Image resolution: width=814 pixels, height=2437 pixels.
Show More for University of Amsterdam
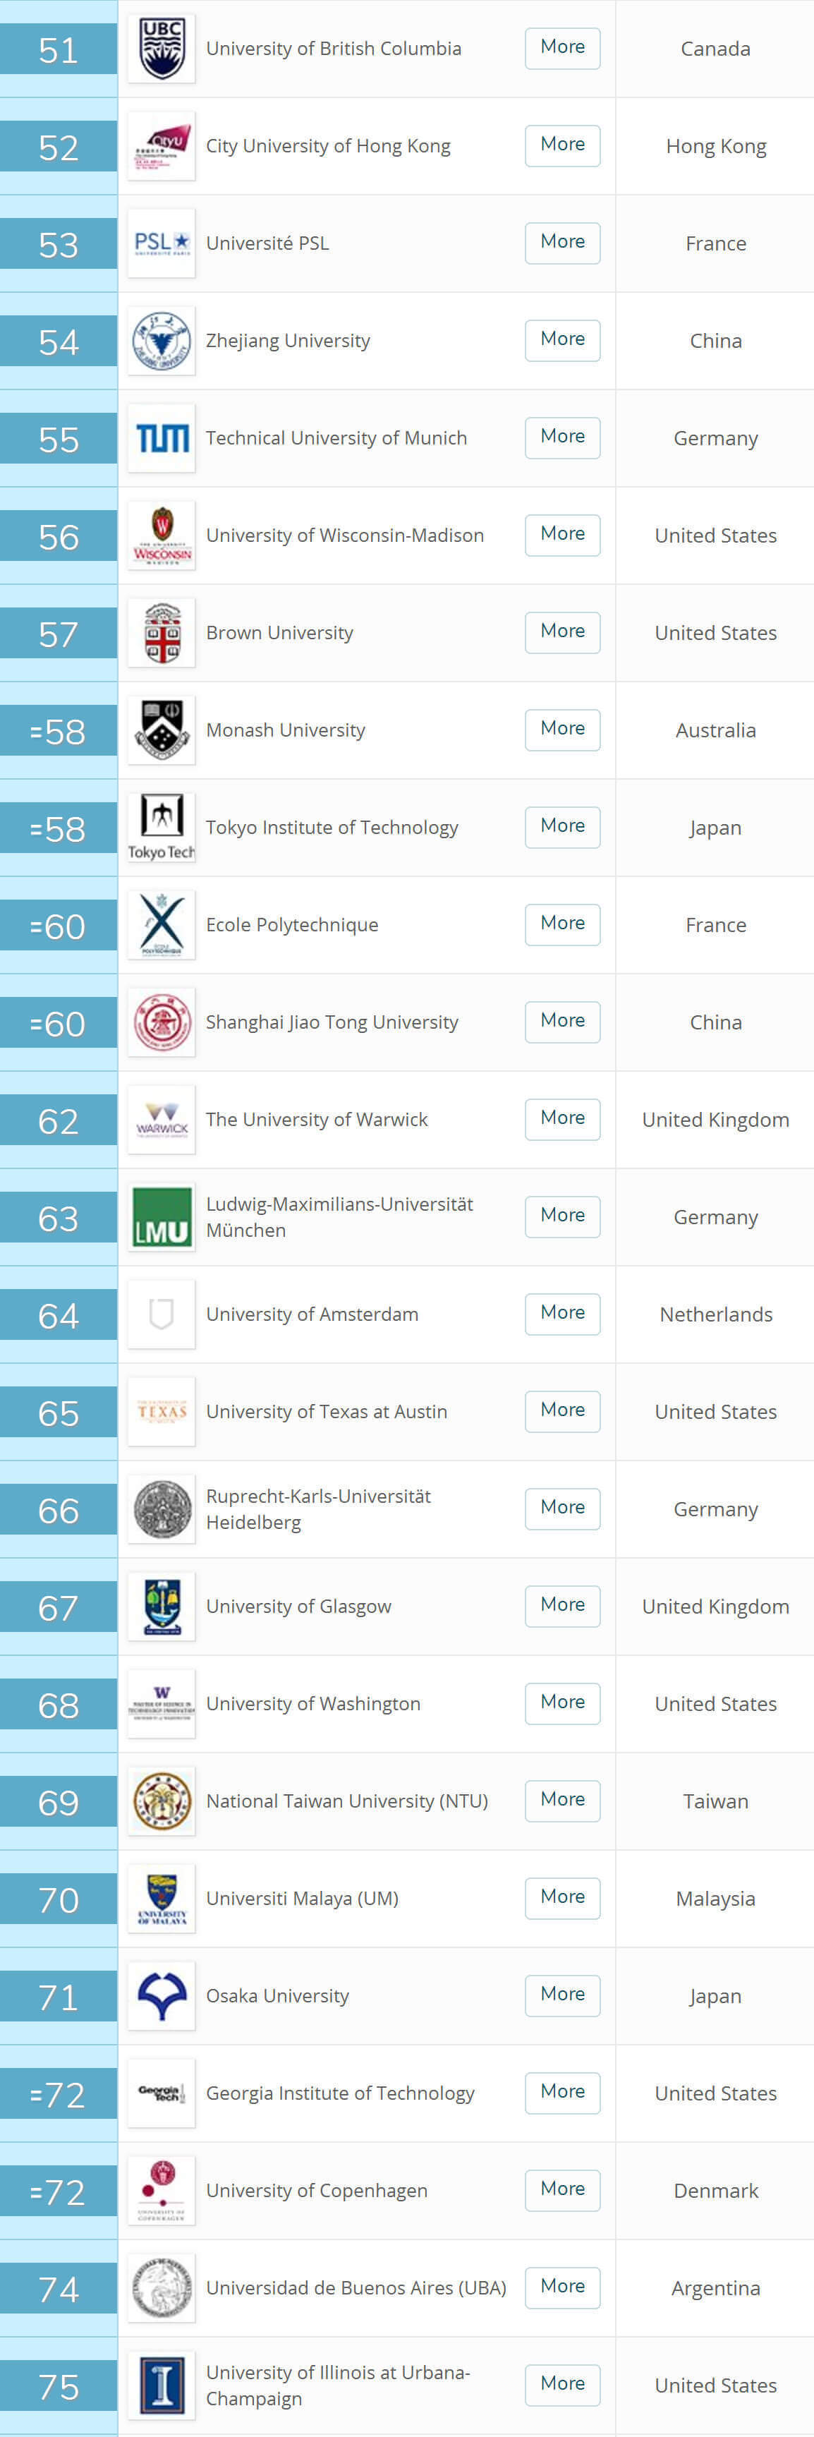[562, 1313]
